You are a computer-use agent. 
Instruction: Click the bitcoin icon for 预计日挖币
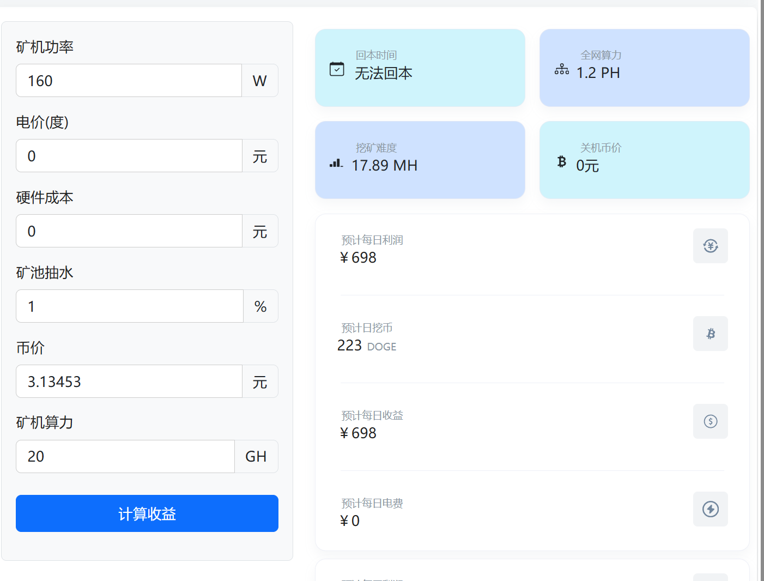[710, 334]
